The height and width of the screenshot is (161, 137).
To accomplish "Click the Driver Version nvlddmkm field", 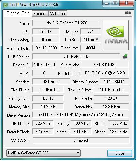I will click(81, 115).
